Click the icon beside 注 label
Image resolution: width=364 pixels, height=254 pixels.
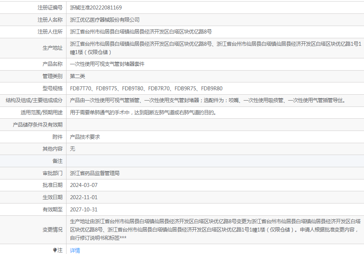(x=55, y=250)
